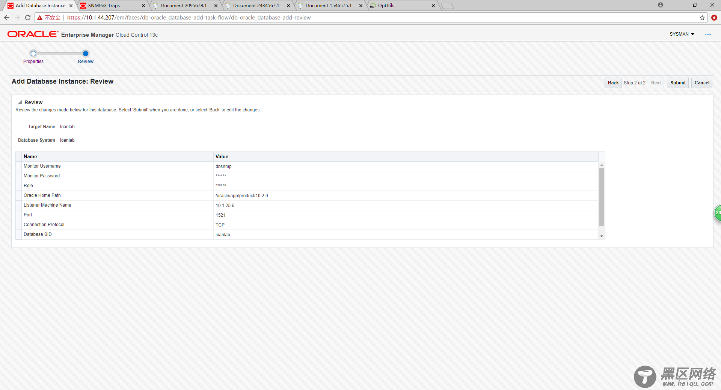Click the table vertical scrollbar thumb
The width and height of the screenshot is (721, 390).
click(x=602, y=197)
